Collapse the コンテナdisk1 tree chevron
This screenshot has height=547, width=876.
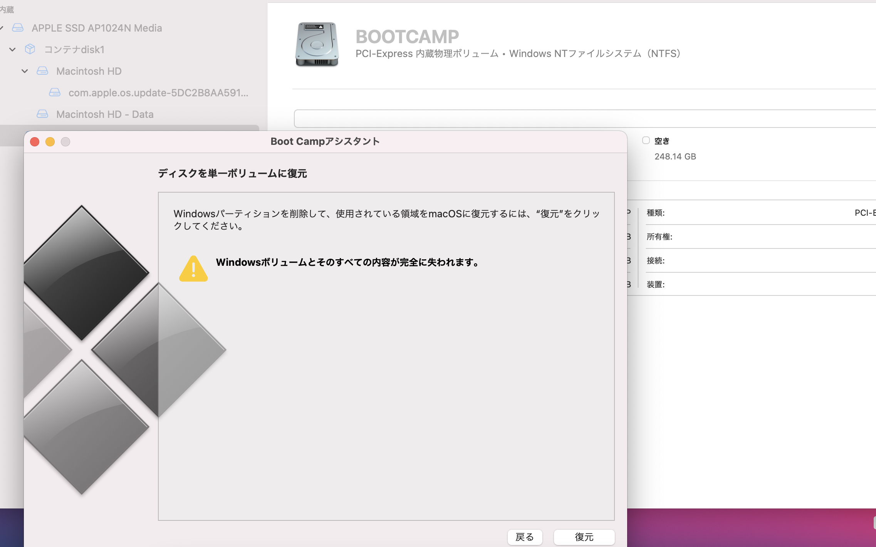click(12, 49)
